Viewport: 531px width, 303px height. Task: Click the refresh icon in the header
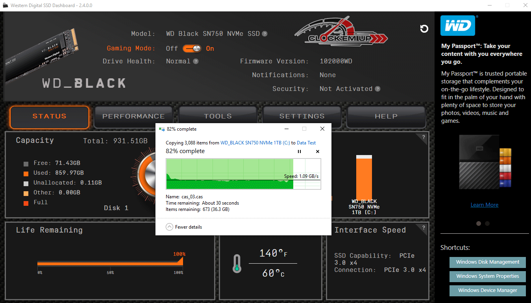click(x=424, y=29)
